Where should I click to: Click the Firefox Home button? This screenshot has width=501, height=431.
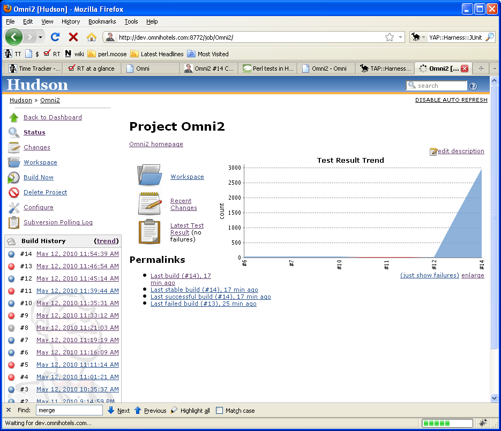click(x=92, y=37)
